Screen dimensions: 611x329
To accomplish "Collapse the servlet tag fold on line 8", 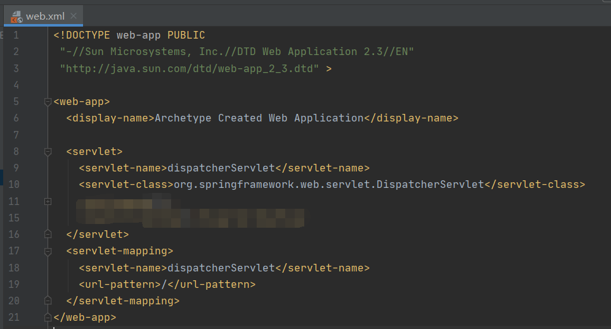I will click(x=48, y=152).
